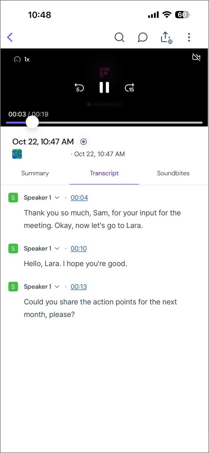Open the three-dot overflow menu
Image resolution: width=209 pixels, height=453 pixels.
189,37
